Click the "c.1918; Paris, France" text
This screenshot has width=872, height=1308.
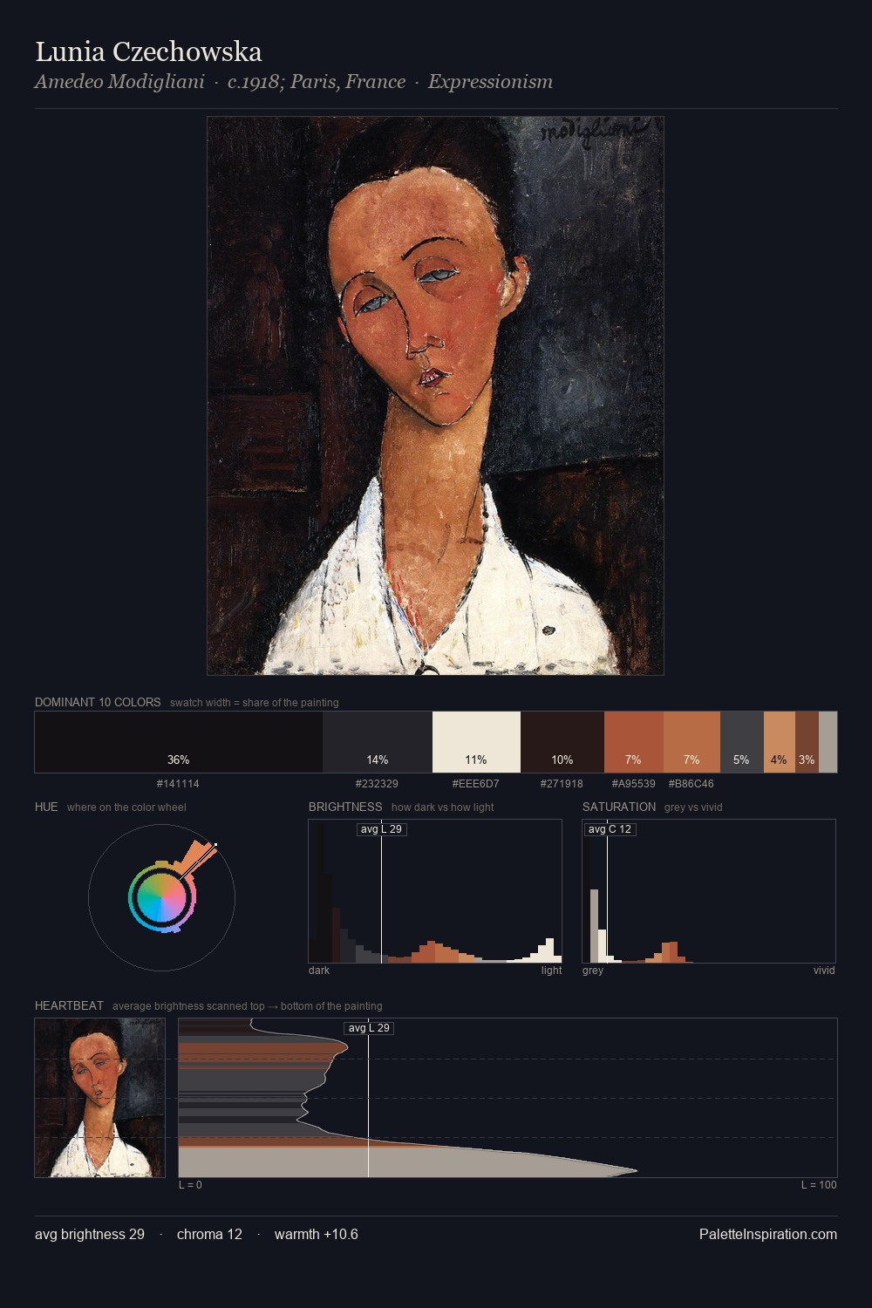[317, 82]
